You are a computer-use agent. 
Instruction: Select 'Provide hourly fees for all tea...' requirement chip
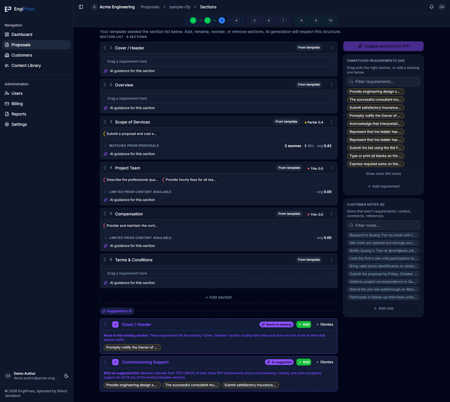[191, 180]
